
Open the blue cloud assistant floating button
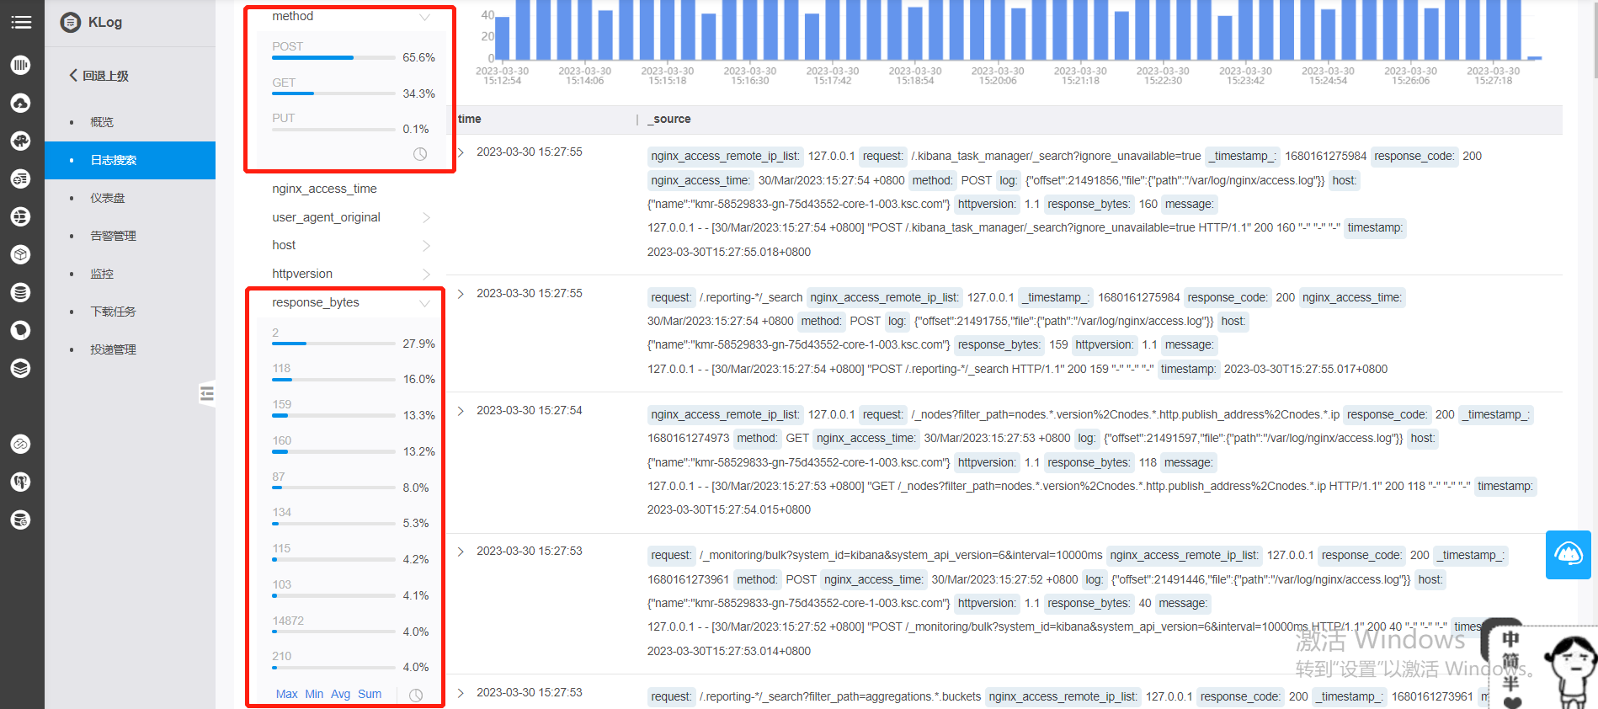pos(1568,555)
